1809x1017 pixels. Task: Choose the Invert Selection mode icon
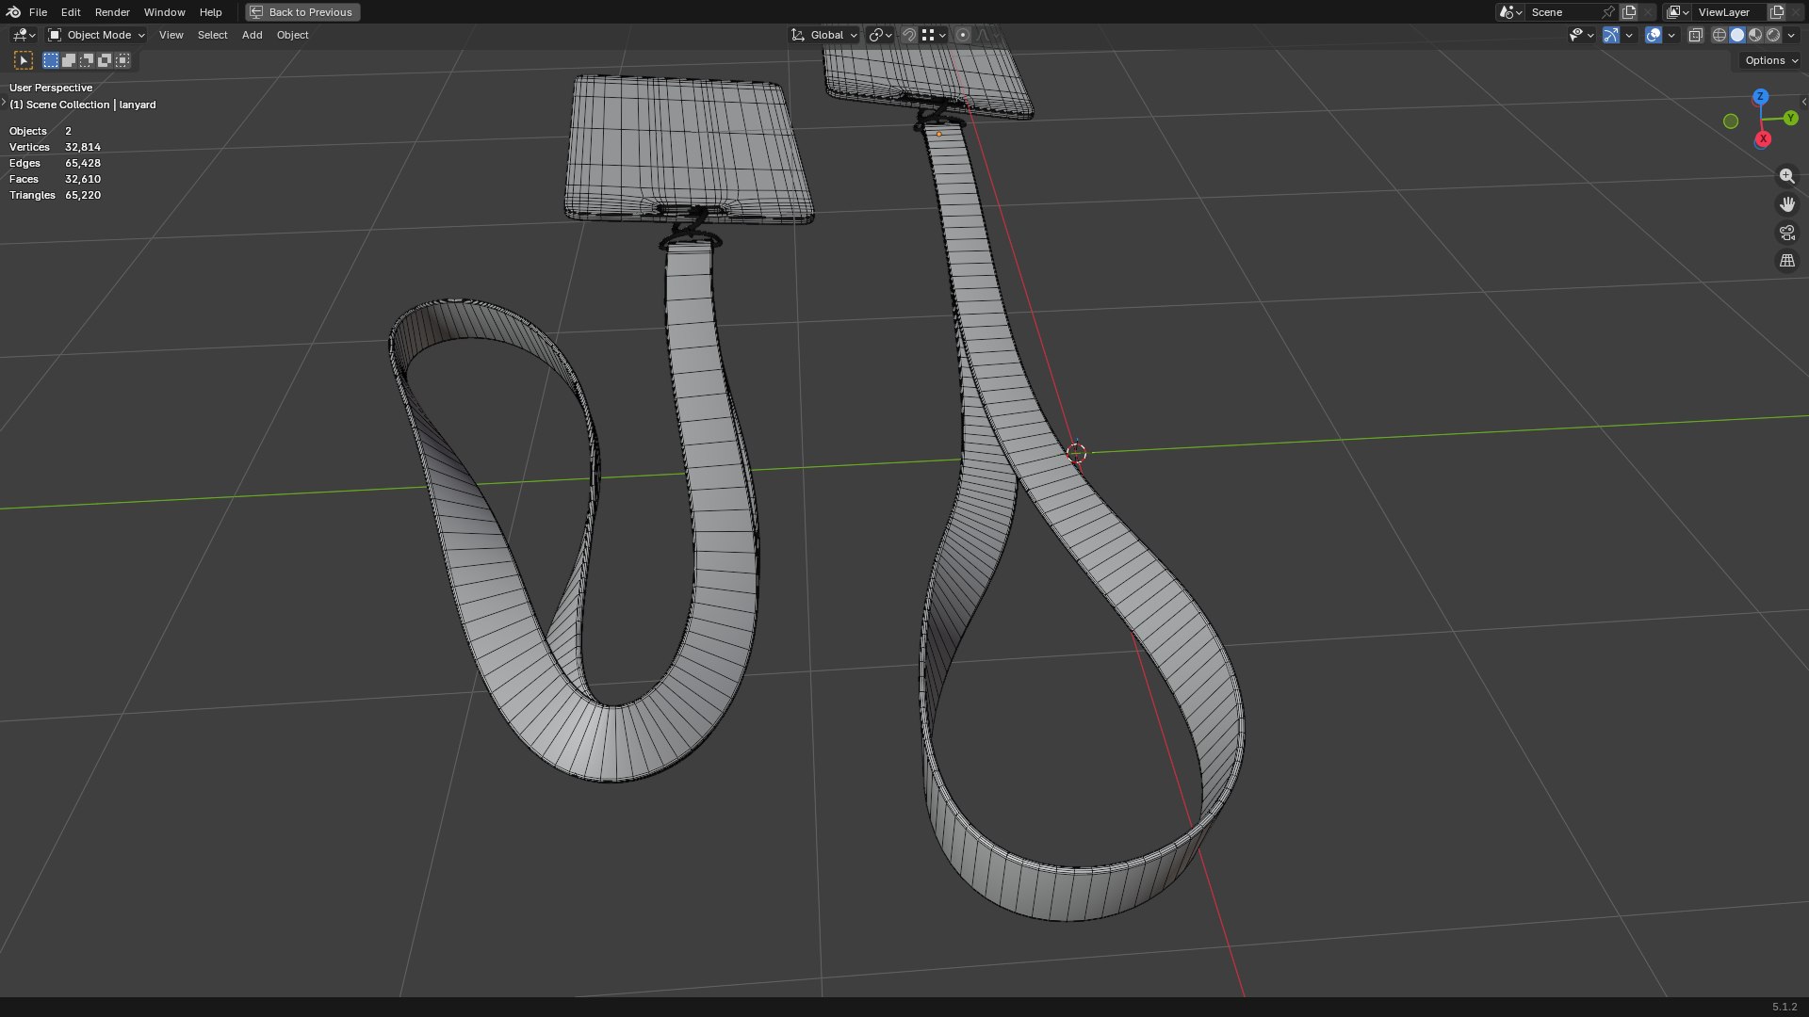pos(105,60)
